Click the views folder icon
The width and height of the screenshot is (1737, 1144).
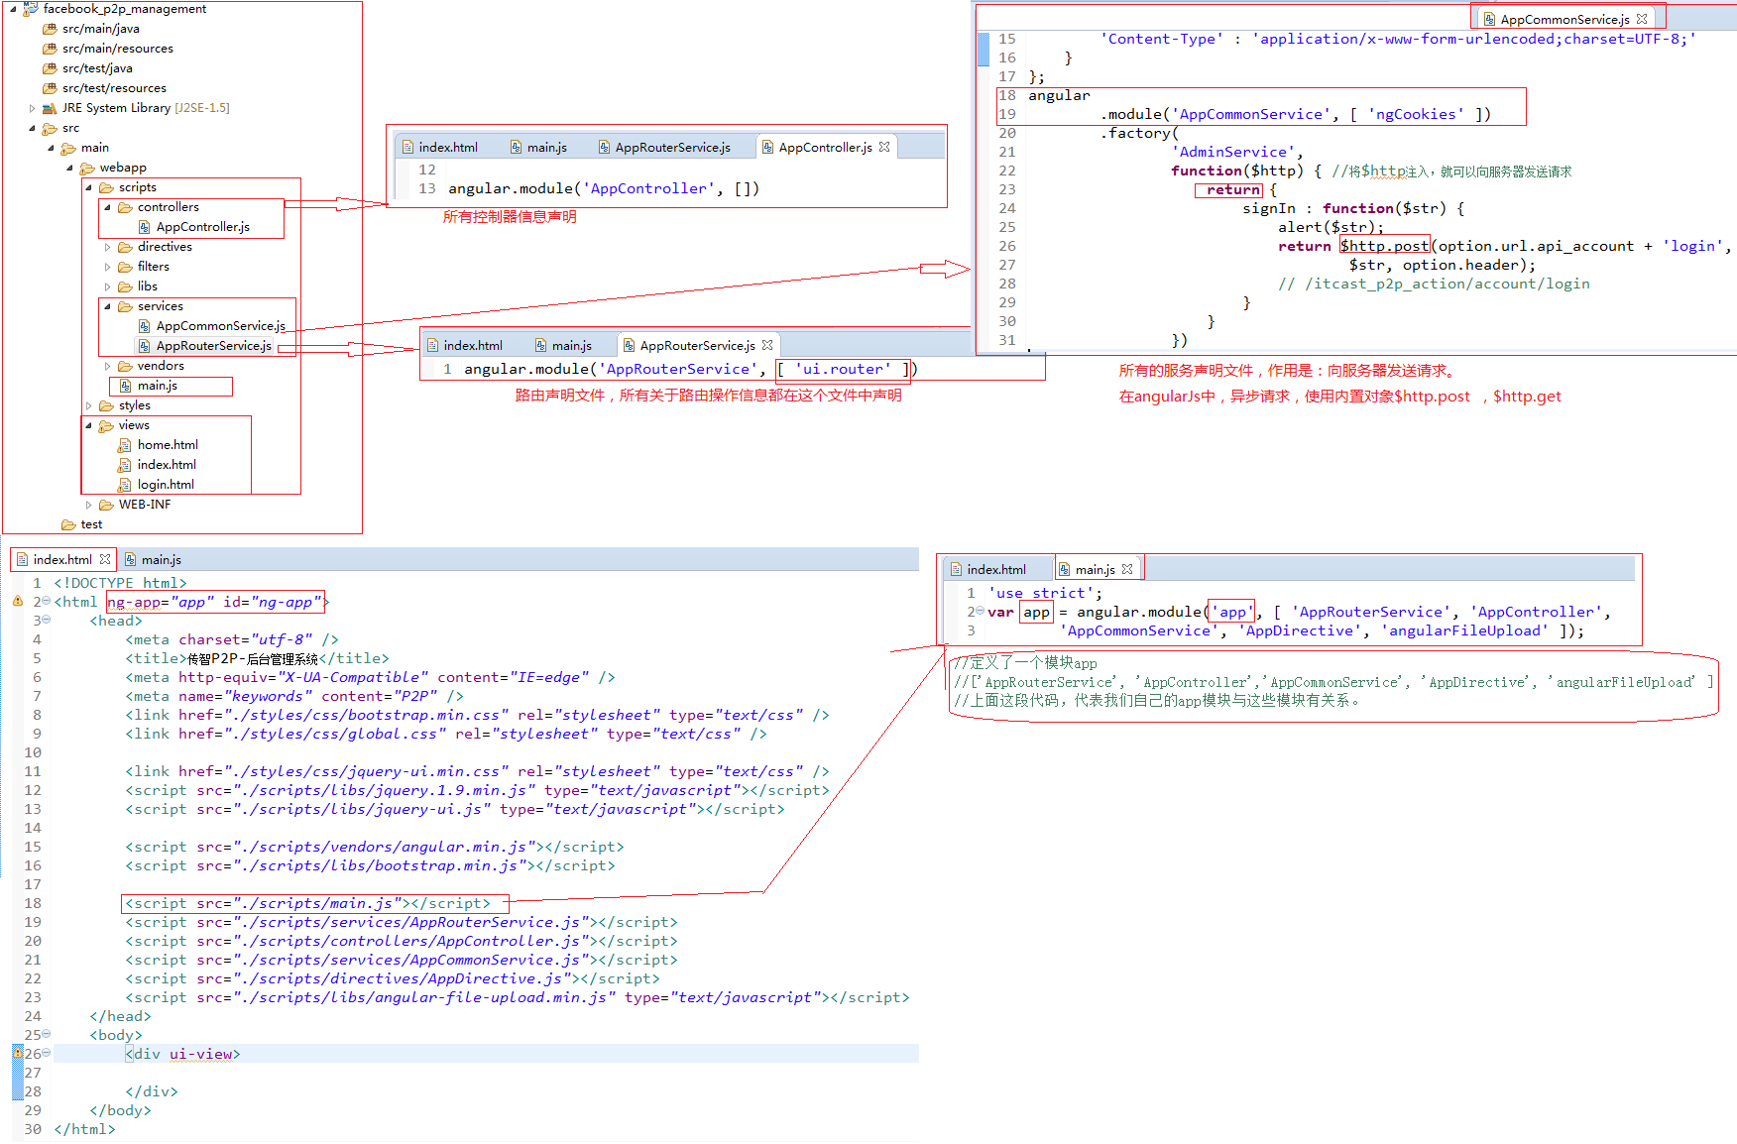coord(106,425)
